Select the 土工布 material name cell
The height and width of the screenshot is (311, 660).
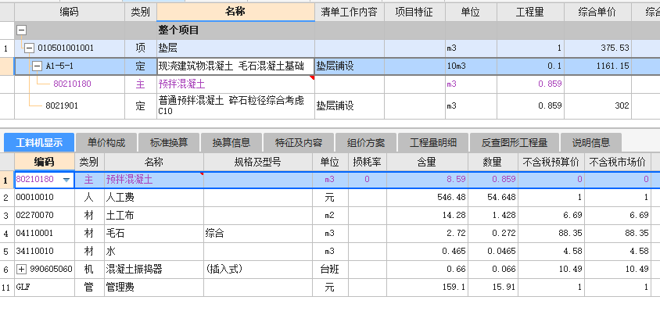154,216
